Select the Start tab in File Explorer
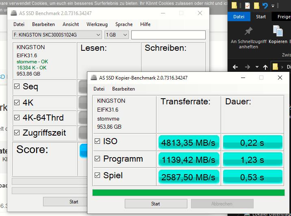 261,17
